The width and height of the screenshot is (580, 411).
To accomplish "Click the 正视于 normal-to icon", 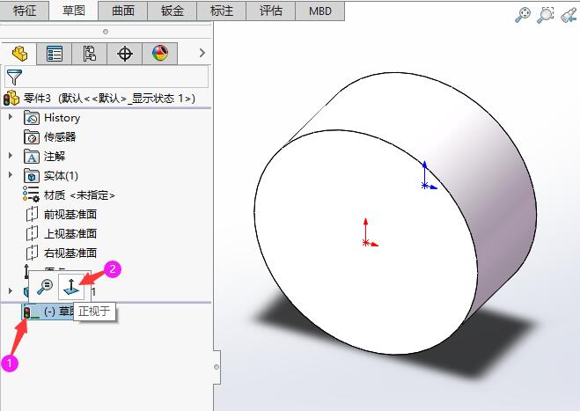I will (x=71, y=287).
